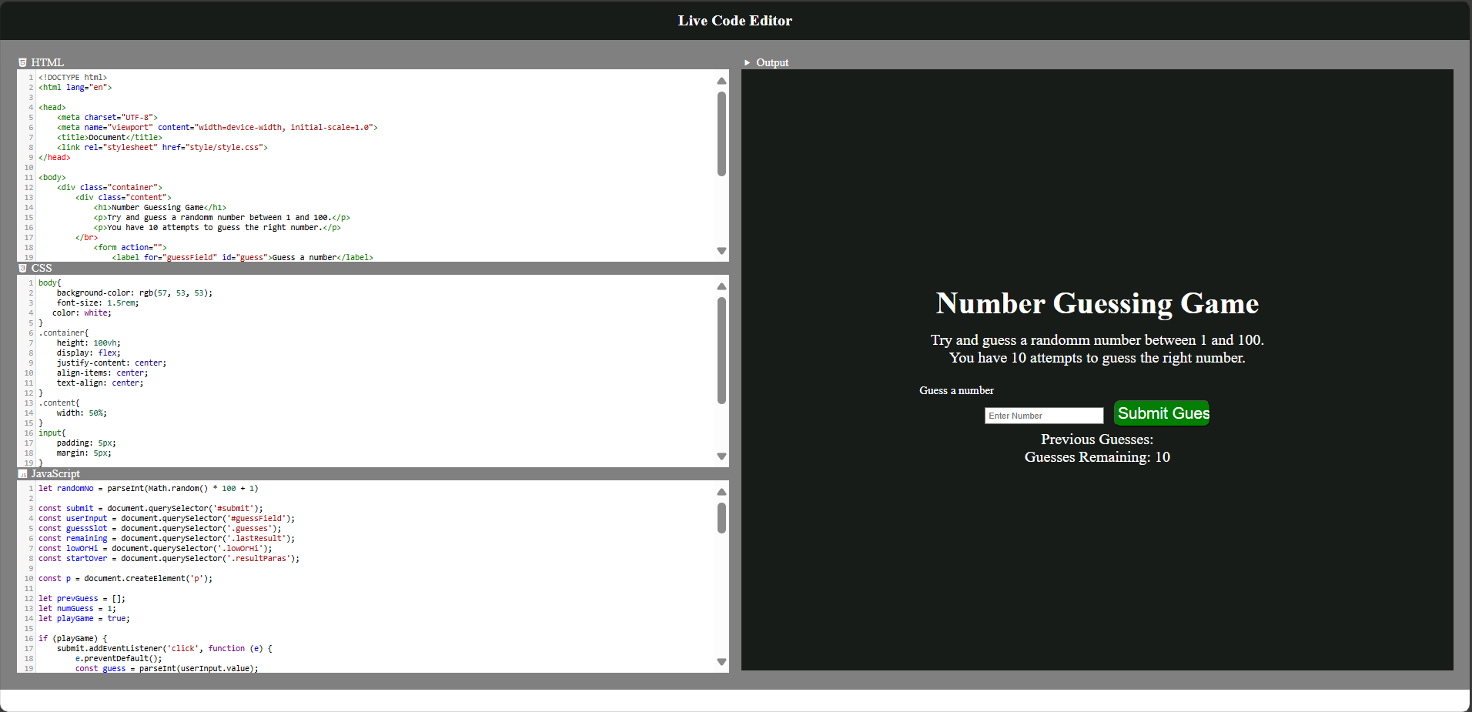Click the HTML panel label
Screen dimensions: 1472x712
click(48, 62)
